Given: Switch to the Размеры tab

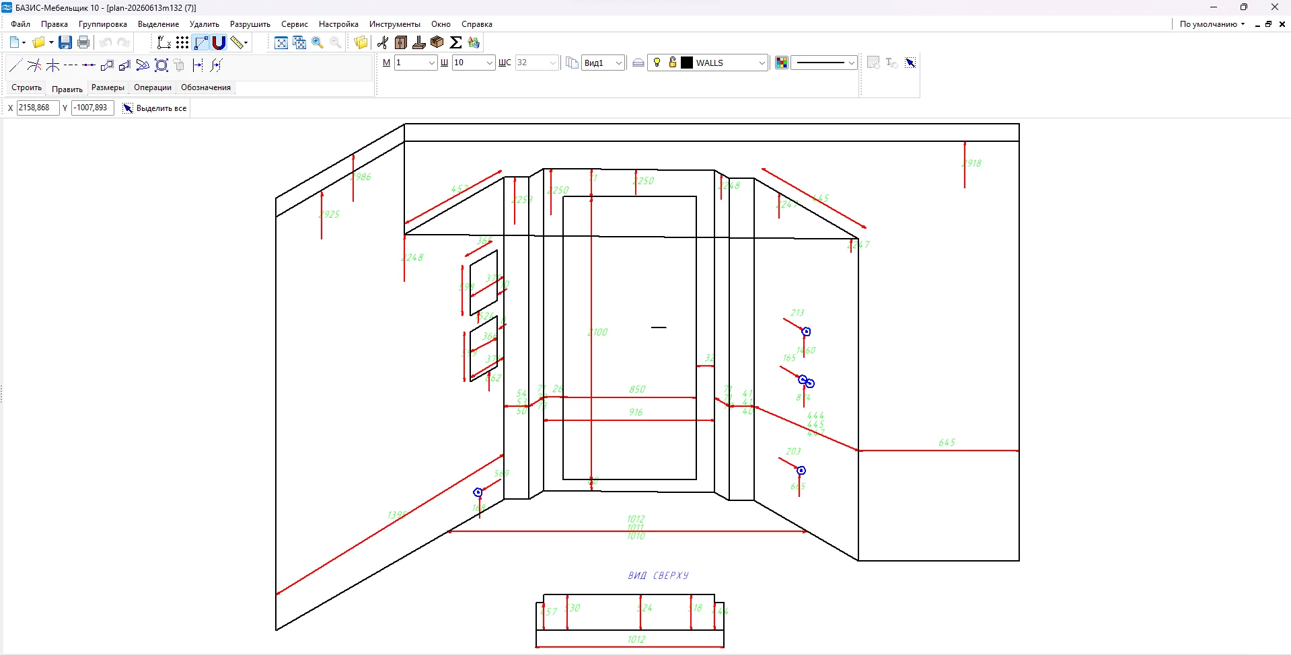Looking at the screenshot, I should tap(108, 87).
